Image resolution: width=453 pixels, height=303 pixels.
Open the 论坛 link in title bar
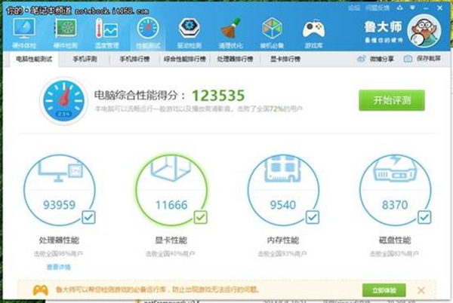tap(354, 8)
